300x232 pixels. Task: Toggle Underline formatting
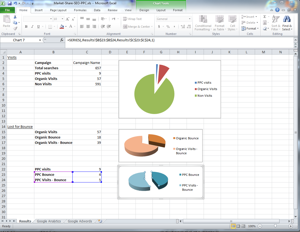click(38, 27)
